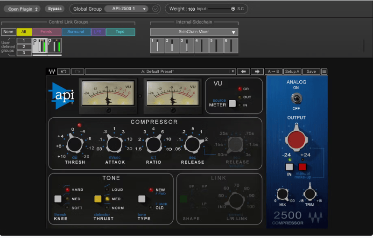Click sidechain mixer fader 6
Image resolution: width=373 pixels, height=238 pixels.
(231, 45)
